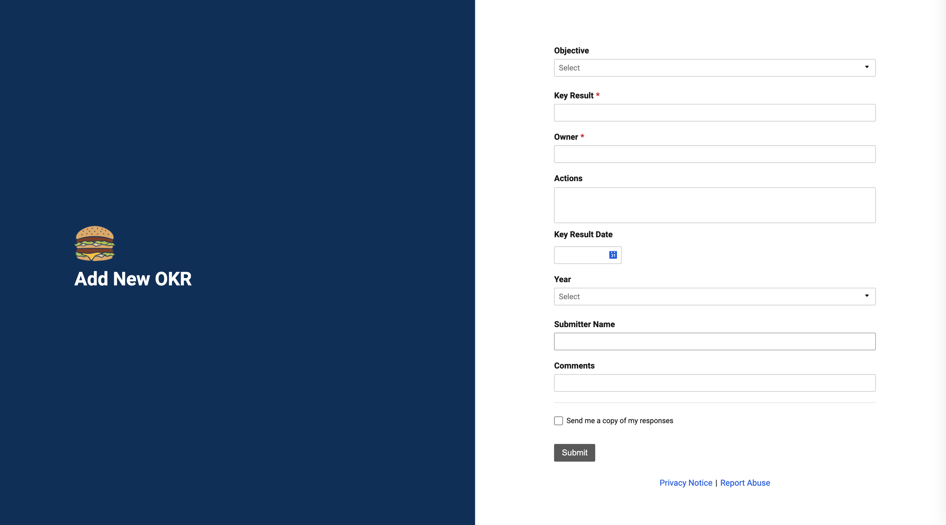The height and width of the screenshot is (525, 946).
Task: Click into the Comments field
Action: click(x=714, y=383)
